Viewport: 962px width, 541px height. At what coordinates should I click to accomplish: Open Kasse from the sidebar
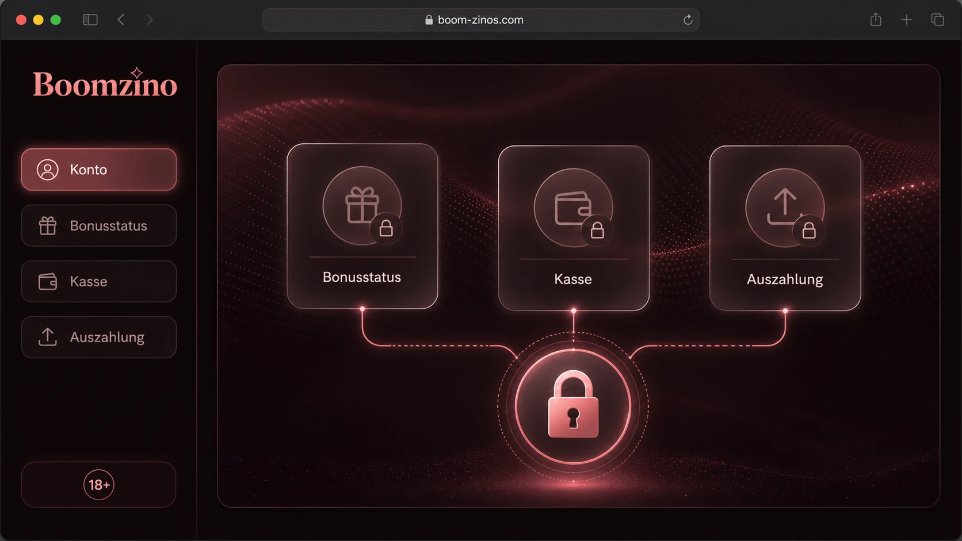pyautogui.click(x=99, y=281)
